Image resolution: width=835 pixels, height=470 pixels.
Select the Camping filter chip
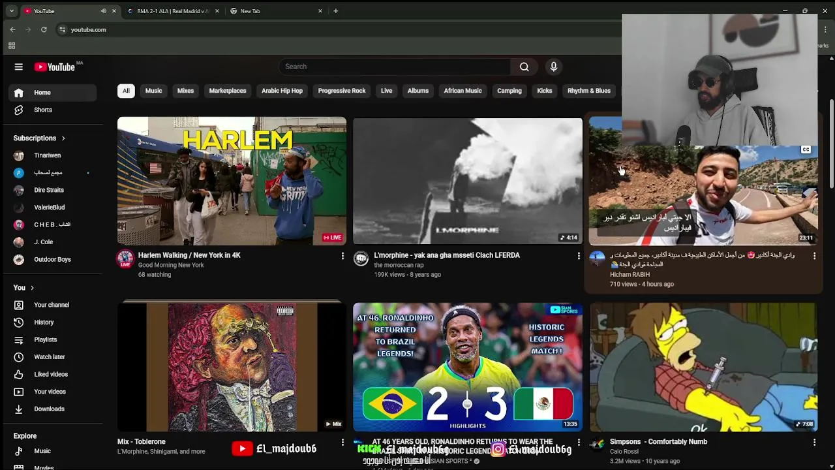click(509, 91)
